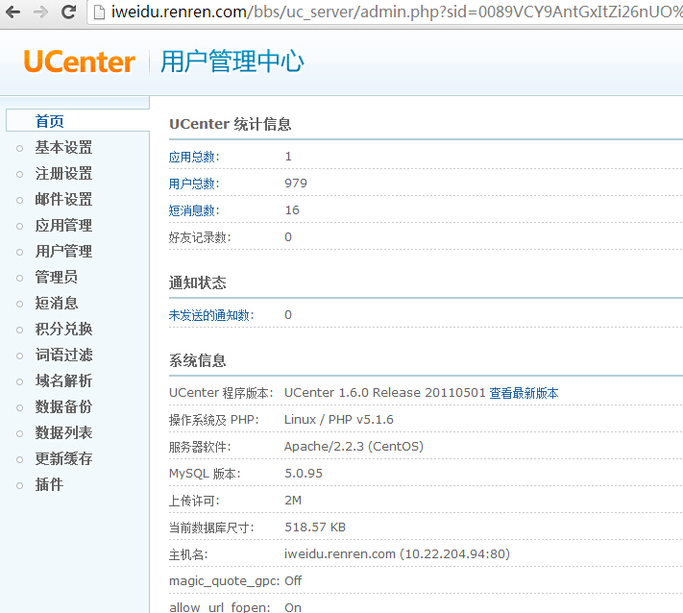
Task: Click hostname iweidu.renren.com (10.22.204.94:80)
Action: point(397,554)
